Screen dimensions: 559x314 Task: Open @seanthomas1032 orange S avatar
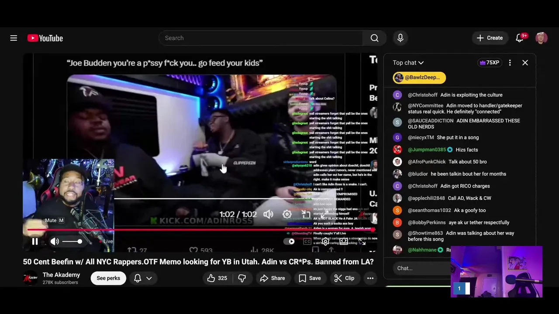pos(397,211)
